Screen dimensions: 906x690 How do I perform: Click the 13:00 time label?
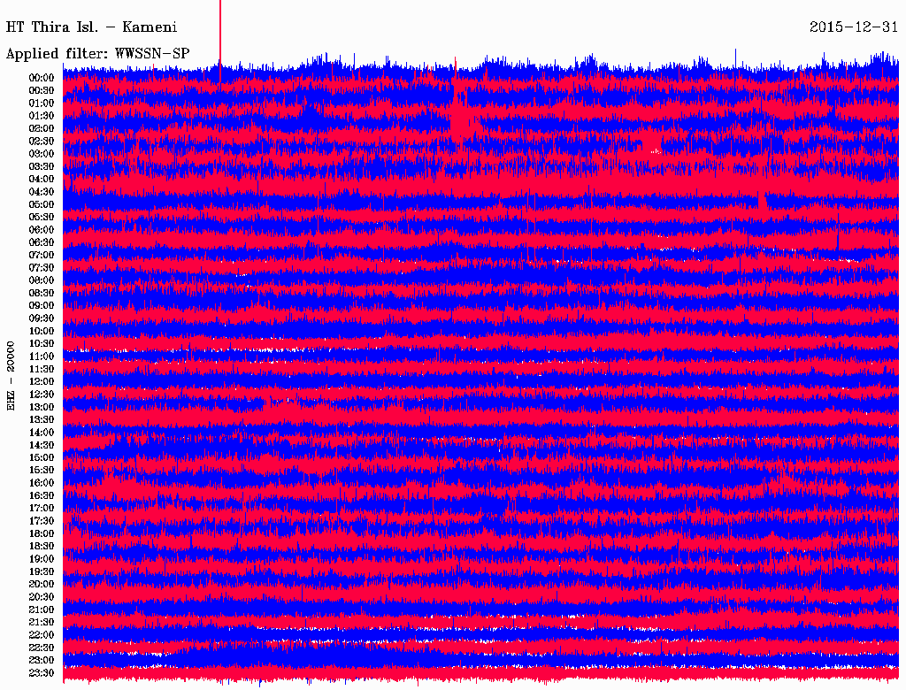[x=42, y=407]
